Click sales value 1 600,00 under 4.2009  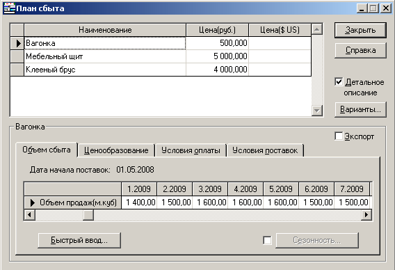245,202
